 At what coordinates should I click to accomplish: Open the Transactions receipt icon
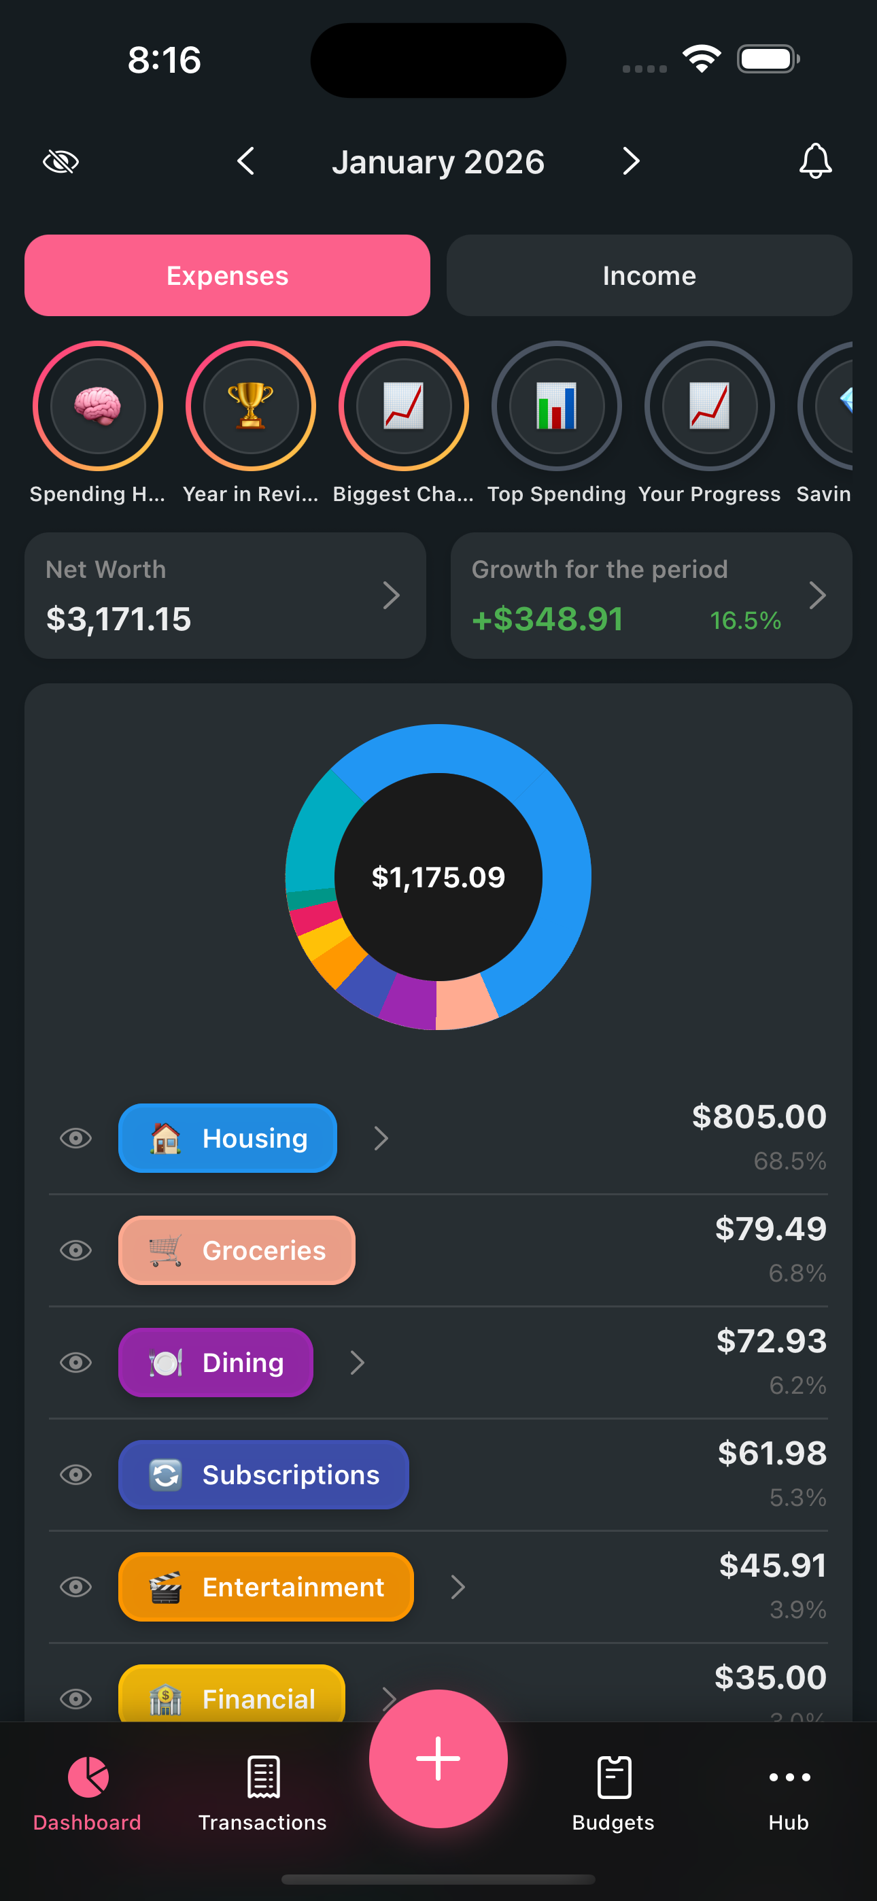[262, 1778]
